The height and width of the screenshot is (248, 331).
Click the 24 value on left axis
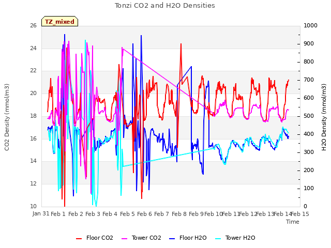[33, 48]
